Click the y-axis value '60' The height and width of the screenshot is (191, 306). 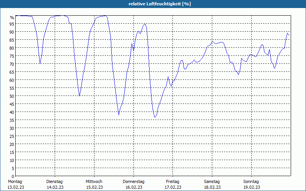click(x=12, y=80)
